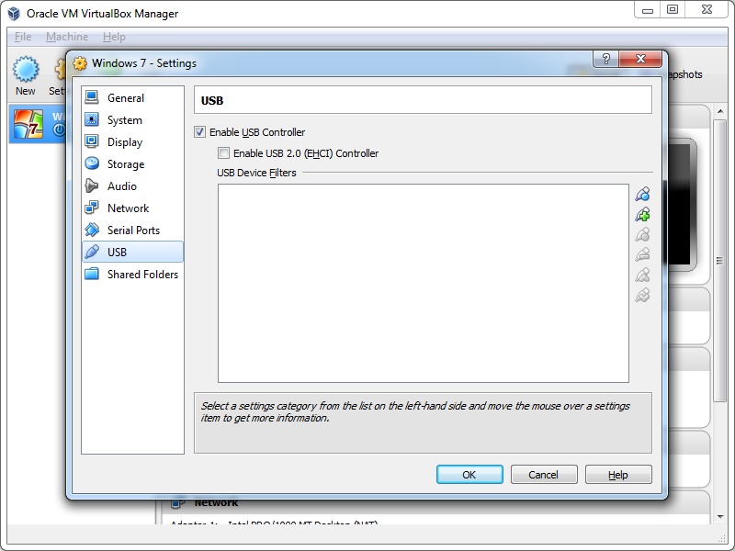Go to Display settings category
Image resolution: width=735 pixels, height=551 pixels.
pyautogui.click(x=124, y=142)
